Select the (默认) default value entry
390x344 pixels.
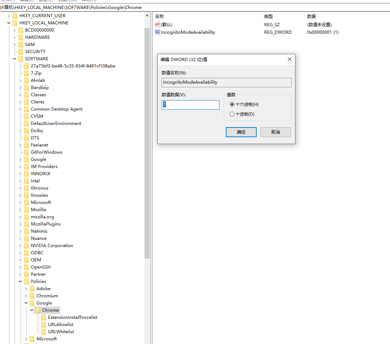[x=166, y=25]
